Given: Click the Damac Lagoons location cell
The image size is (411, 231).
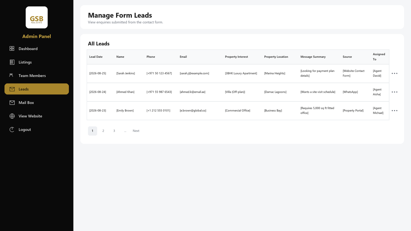Looking at the screenshot, I should (275, 92).
